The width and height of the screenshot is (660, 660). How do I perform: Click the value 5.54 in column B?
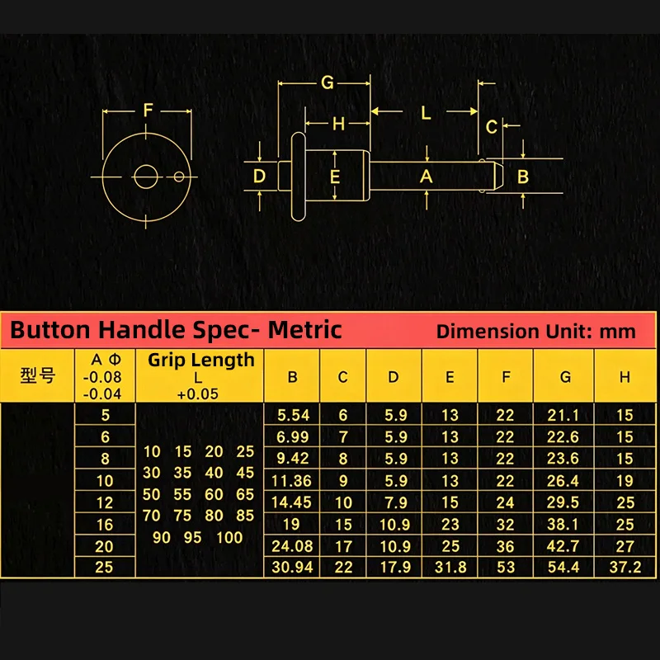pyautogui.click(x=294, y=416)
